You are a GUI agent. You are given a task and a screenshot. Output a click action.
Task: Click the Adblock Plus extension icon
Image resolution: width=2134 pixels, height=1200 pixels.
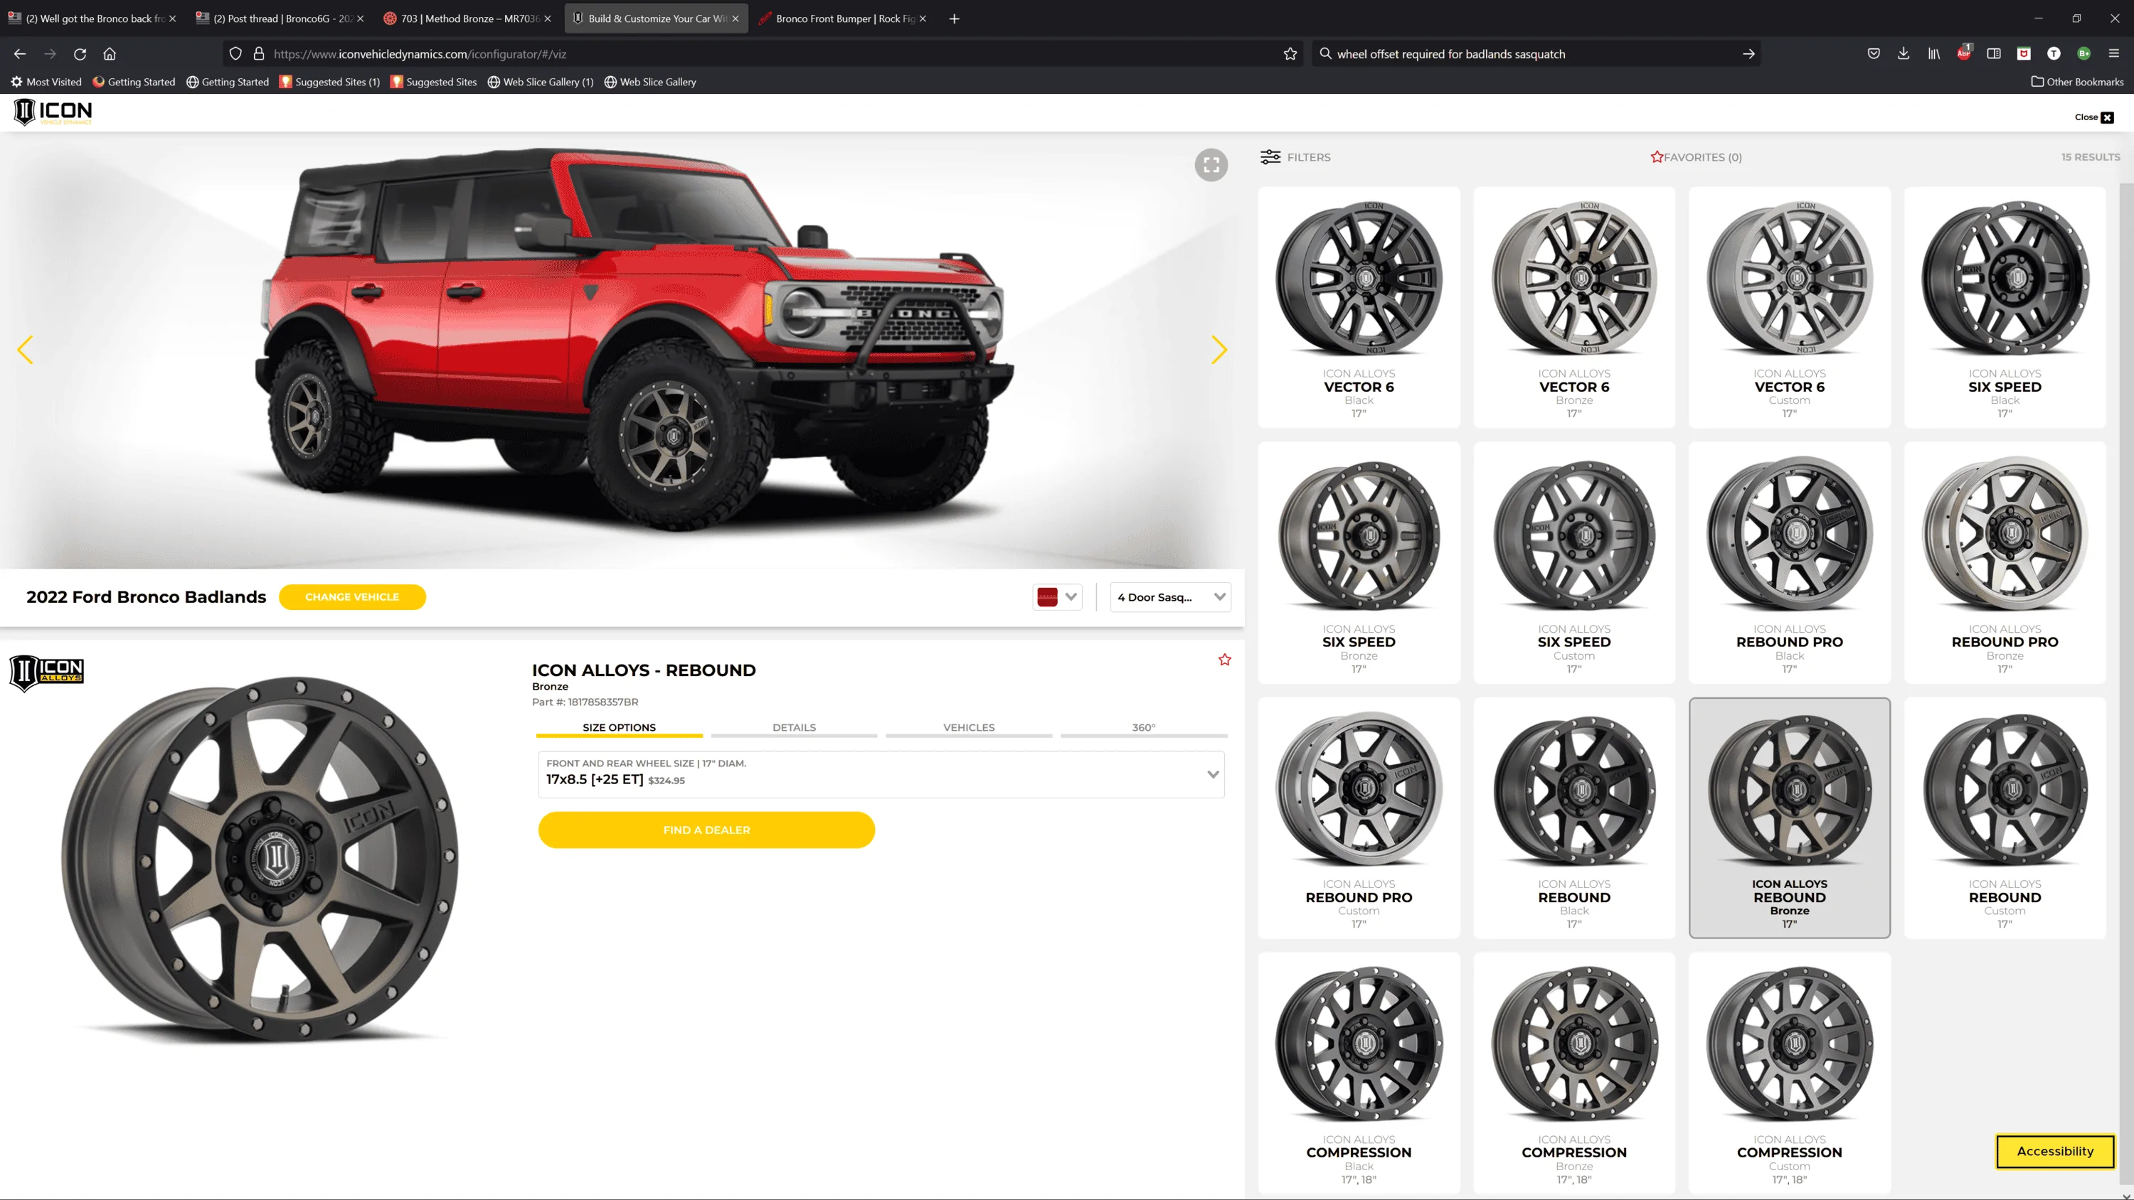[x=1963, y=54]
